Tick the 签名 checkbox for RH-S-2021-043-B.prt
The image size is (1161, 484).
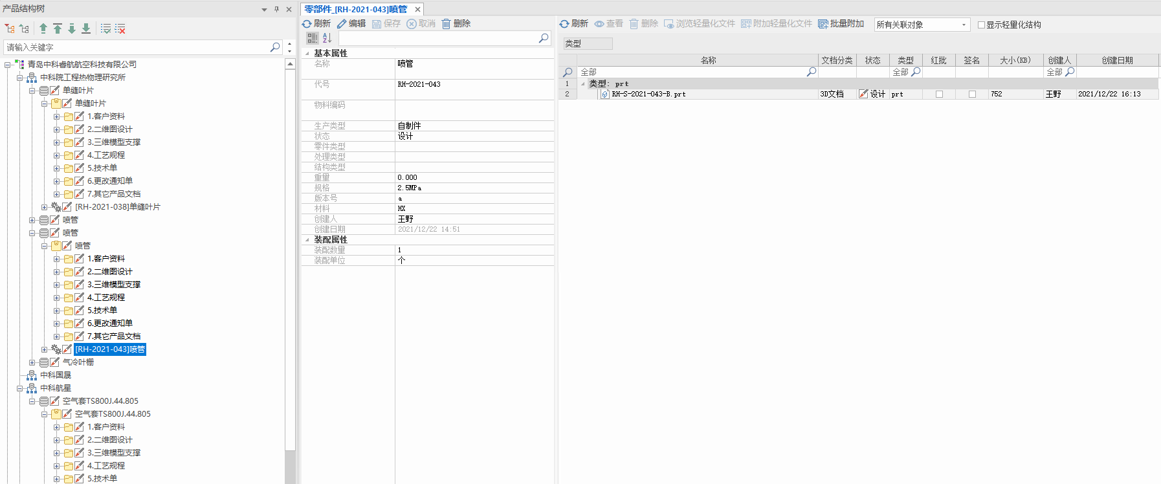[x=971, y=94]
